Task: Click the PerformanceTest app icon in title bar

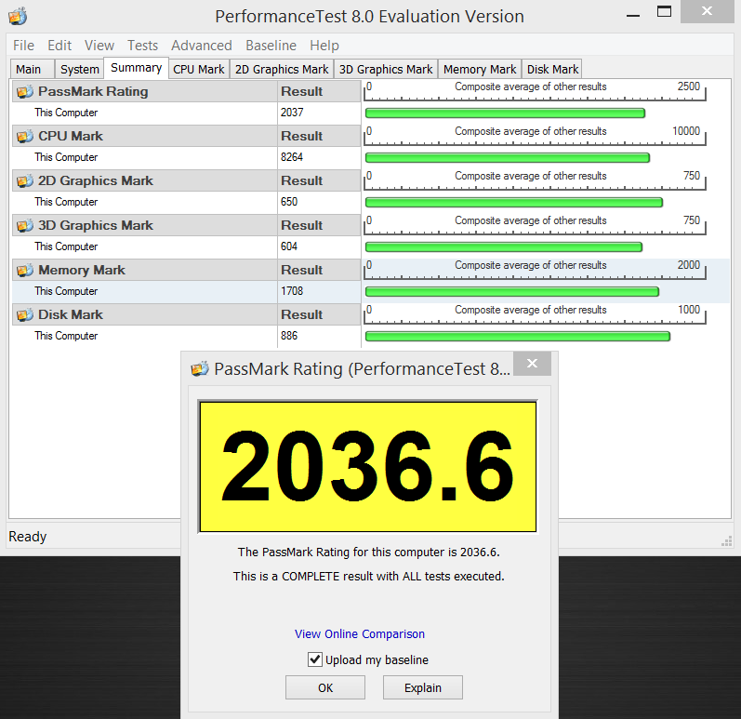Action: coord(18,17)
